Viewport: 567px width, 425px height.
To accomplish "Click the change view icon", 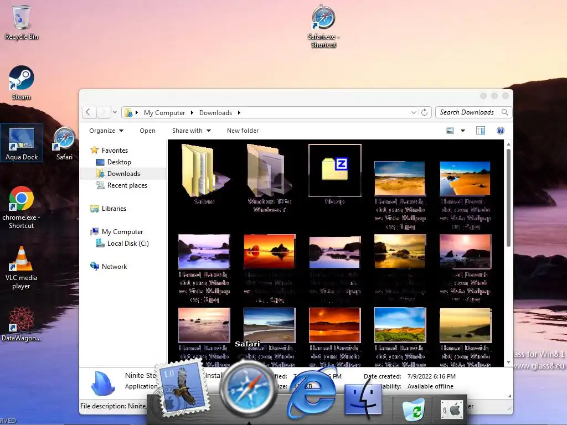I will (x=450, y=131).
